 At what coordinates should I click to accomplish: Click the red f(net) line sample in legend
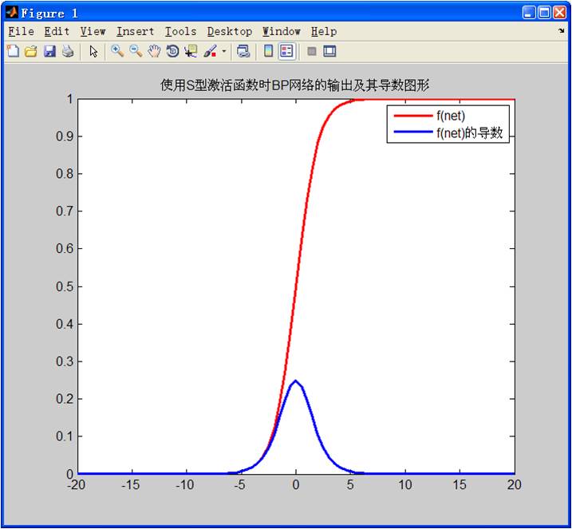(x=411, y=116)
